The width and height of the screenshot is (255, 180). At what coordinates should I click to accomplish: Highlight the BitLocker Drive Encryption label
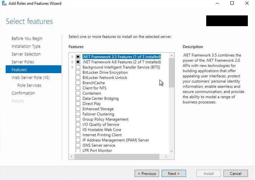point(105,72)
